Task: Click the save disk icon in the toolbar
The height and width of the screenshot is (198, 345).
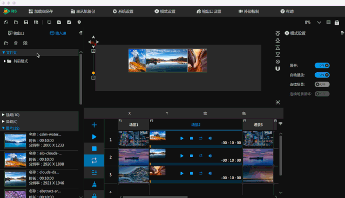Action: [26, 23]
